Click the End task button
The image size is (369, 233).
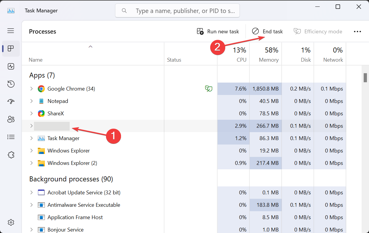point(267,32)
